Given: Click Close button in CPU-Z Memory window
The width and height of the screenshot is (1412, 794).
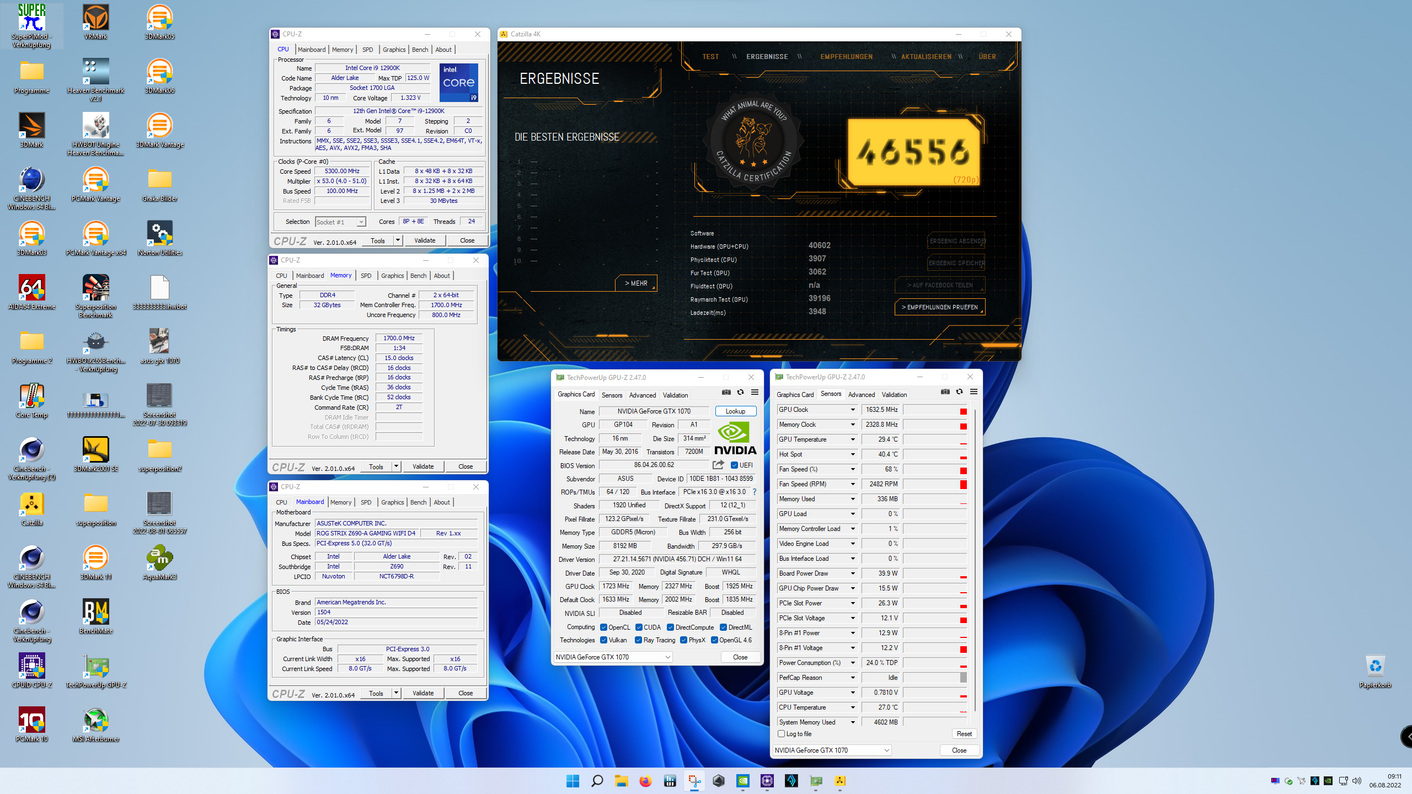Looking at the screenshot, I should coord(466,466).
